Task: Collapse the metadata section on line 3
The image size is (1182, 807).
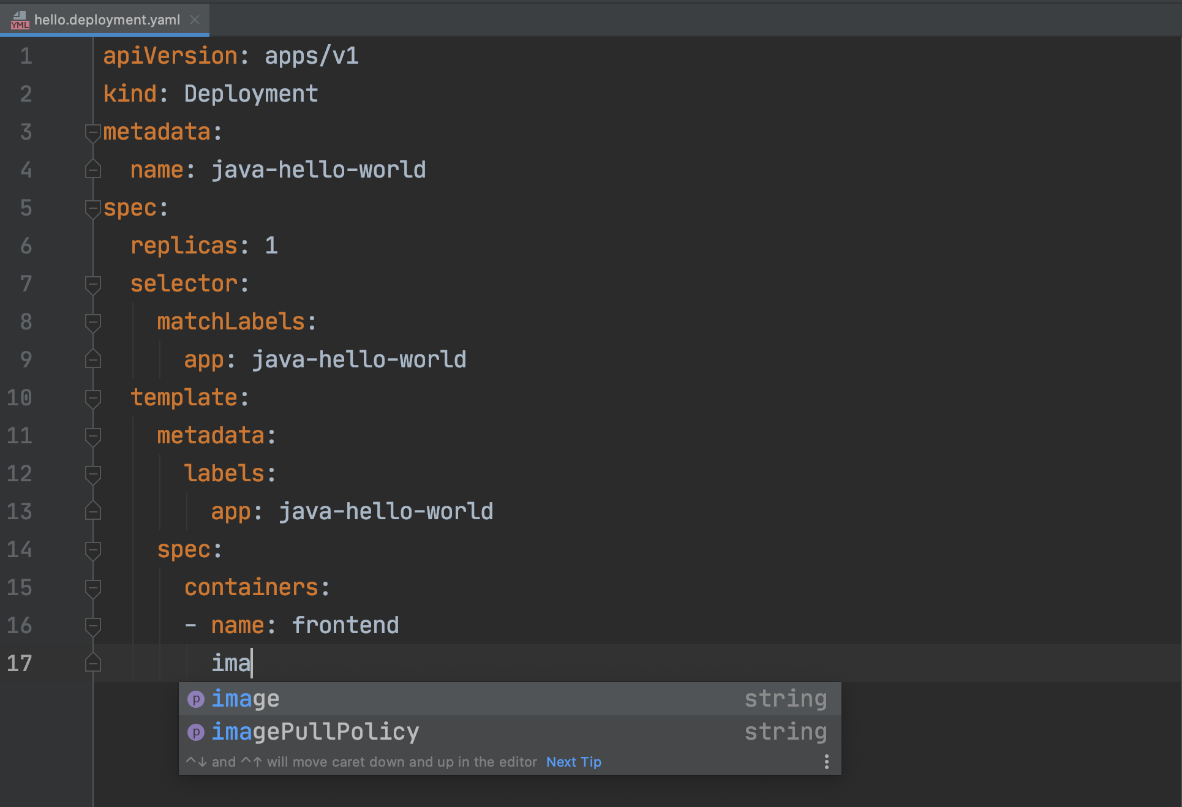Action: 92,133
